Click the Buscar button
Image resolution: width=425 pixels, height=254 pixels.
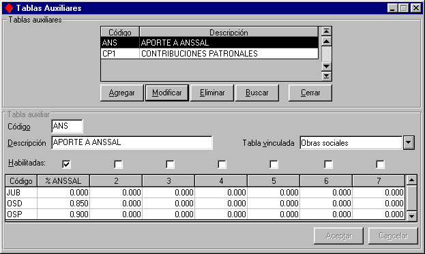257,93
